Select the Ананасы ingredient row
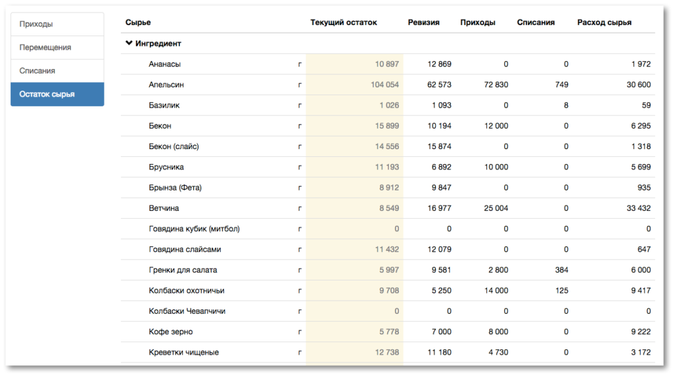Image resolution: width=673 pixels, height=375 pixels. 388,64
